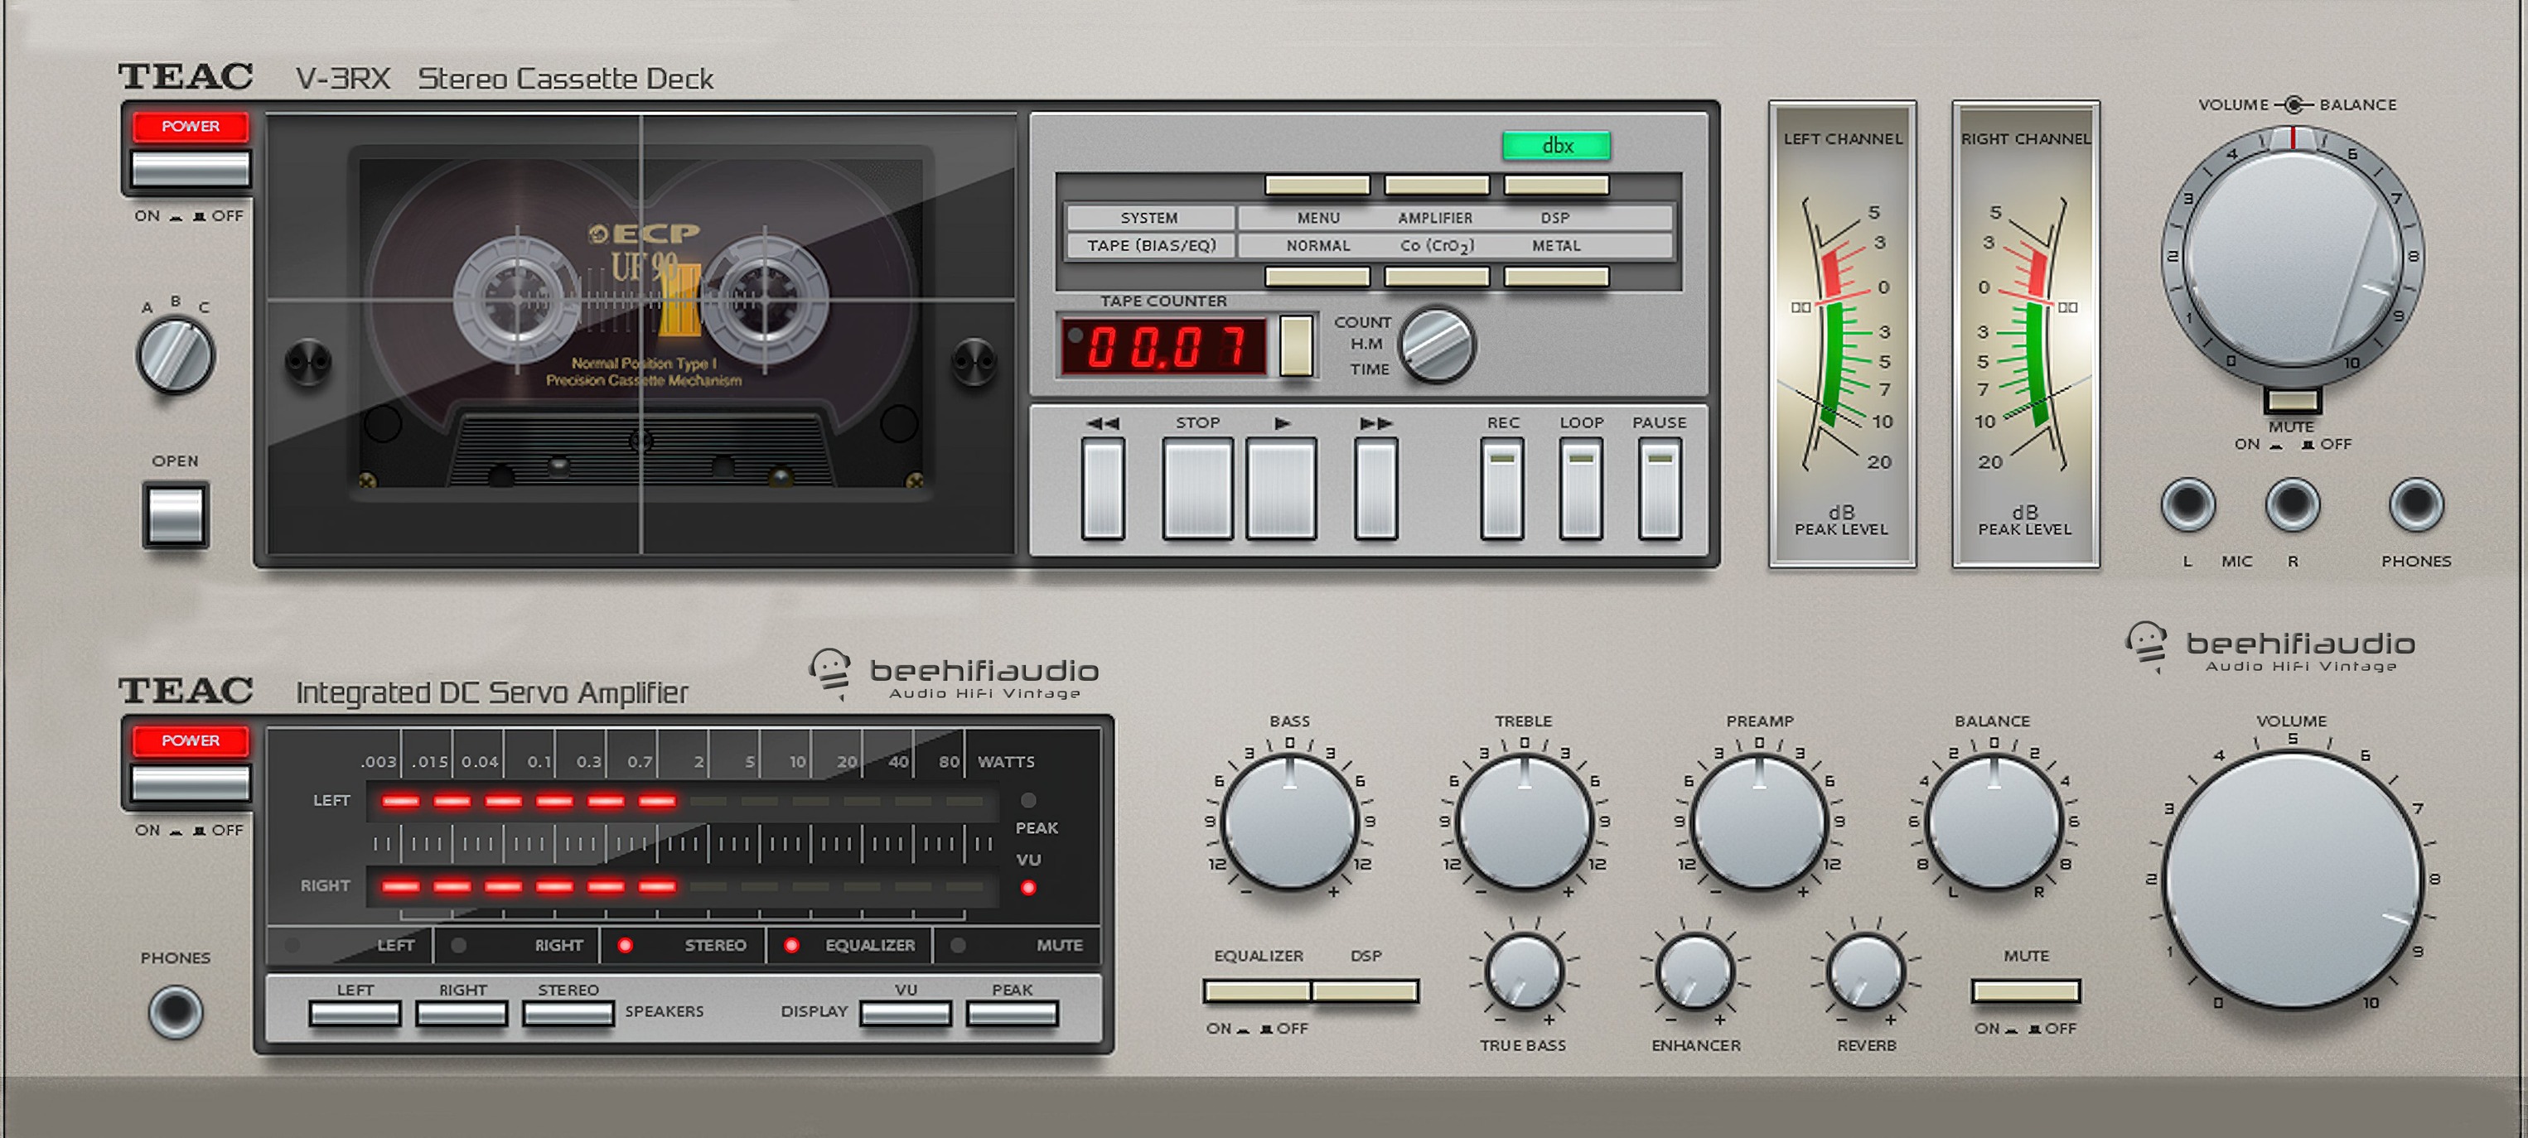The height and width of the screenshot is (1138, 2528).
Task: Toggle the deck MUTE switch under volume knob
Action: pos(2293,400)
